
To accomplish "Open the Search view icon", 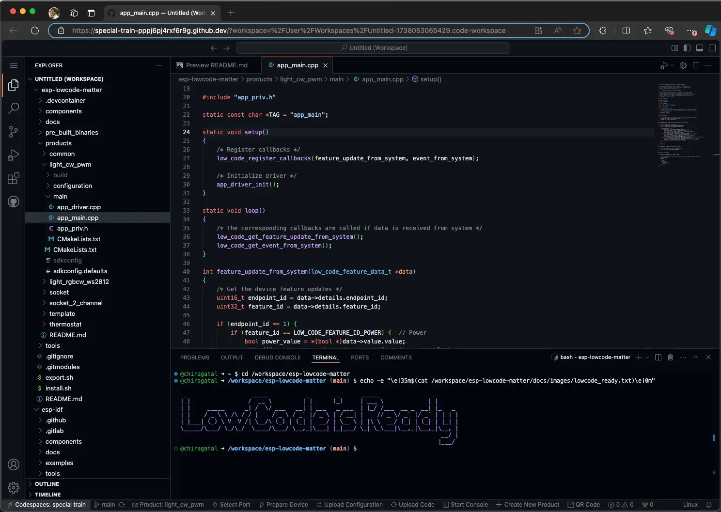I will 13,109.
